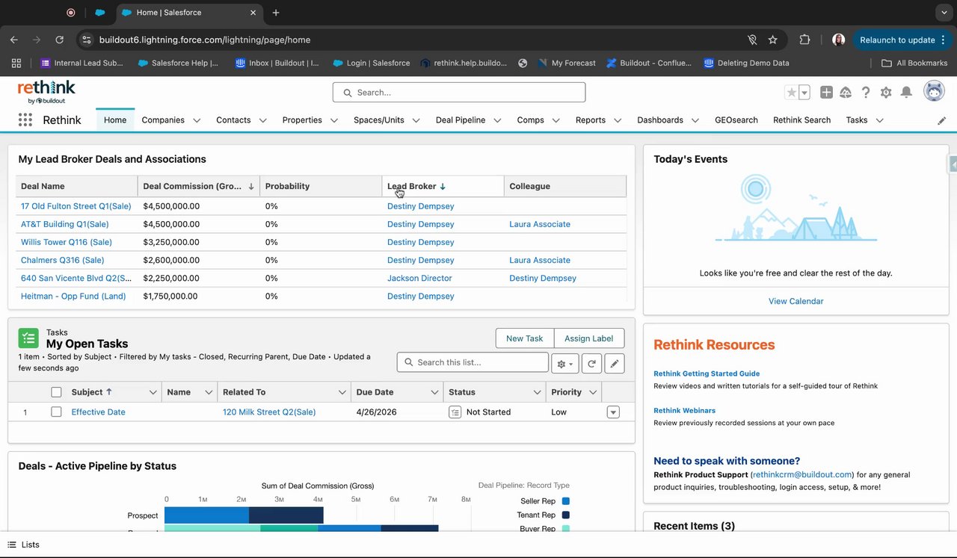Click the pencil icon to edit navigation bar
This screenshot has width=957, height=558.
tap(942, 120)
